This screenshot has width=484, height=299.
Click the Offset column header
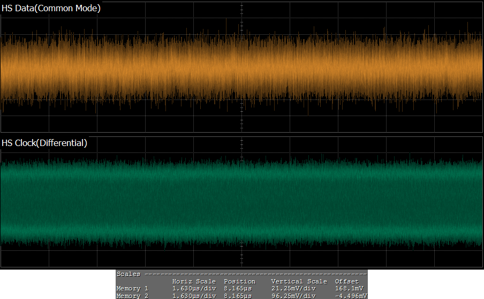[347, 281]
